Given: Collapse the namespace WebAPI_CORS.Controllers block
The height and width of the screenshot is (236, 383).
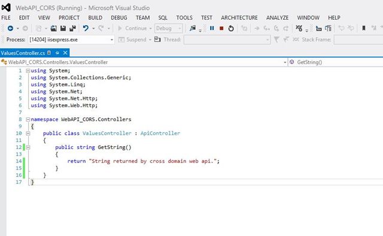Looking at the screenshot, I should coord(28,119).
